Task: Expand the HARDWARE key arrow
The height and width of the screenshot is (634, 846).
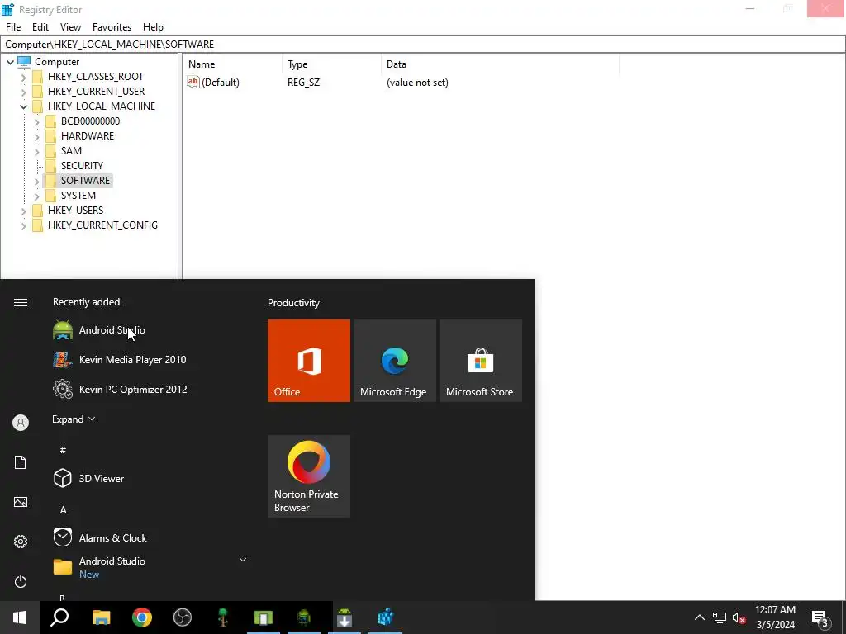Action: [x=36, y=137]
